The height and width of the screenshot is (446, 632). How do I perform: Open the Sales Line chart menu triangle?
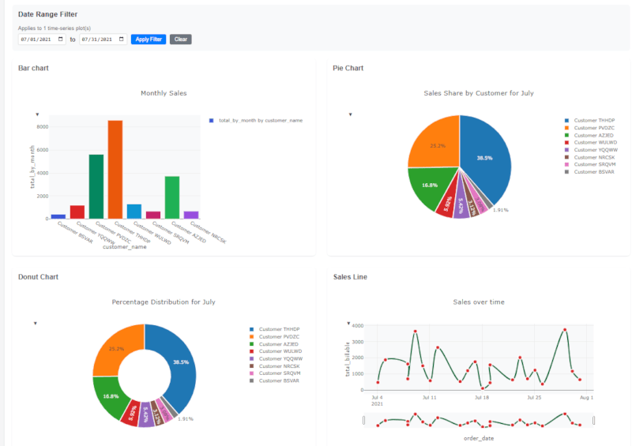(348, 324)
